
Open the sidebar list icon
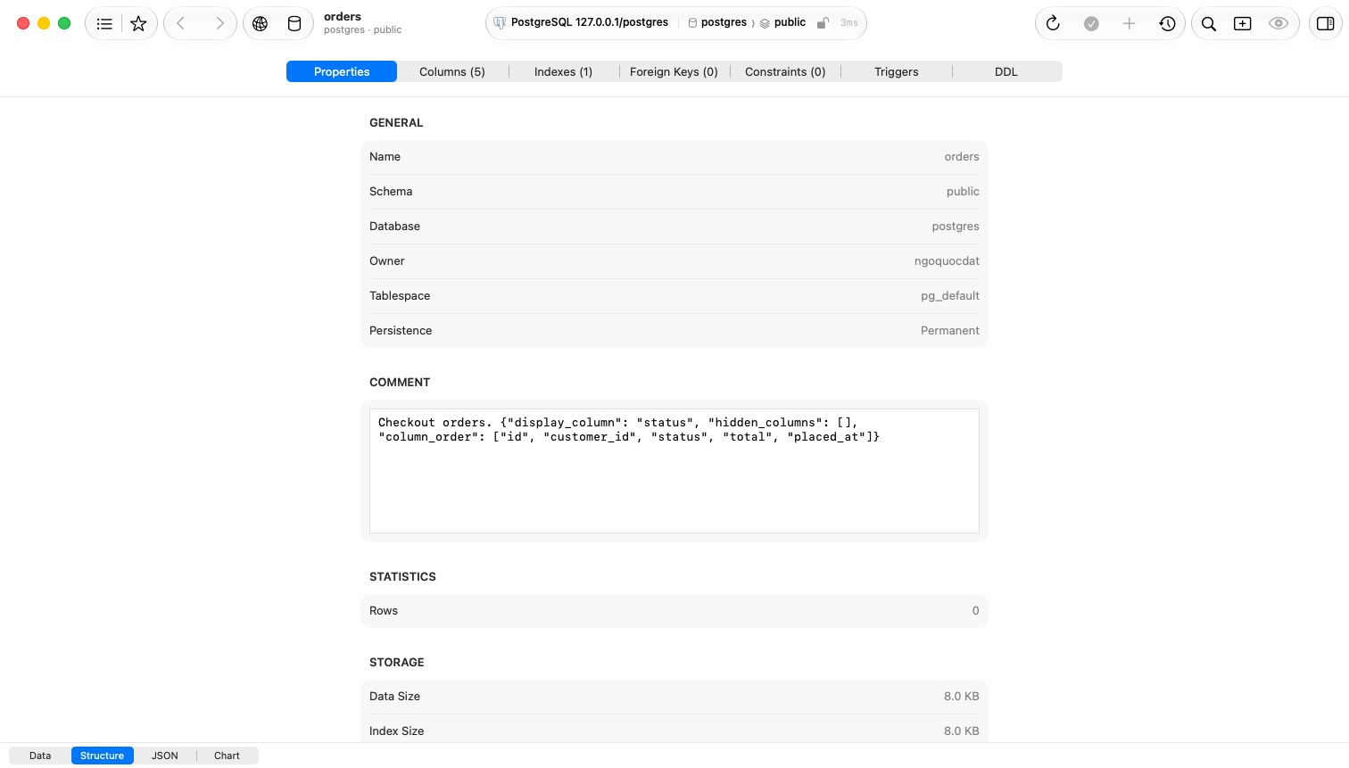[104, 24]
